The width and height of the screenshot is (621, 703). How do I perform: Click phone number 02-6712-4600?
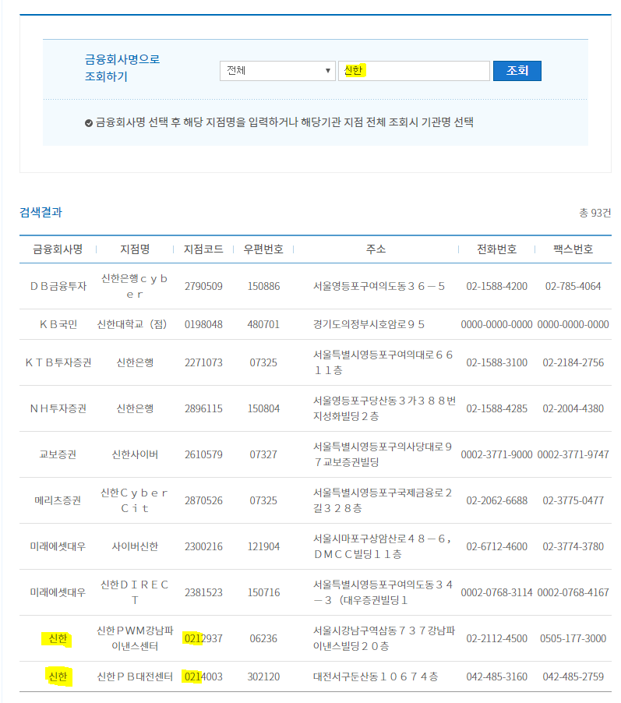(497, 546)
